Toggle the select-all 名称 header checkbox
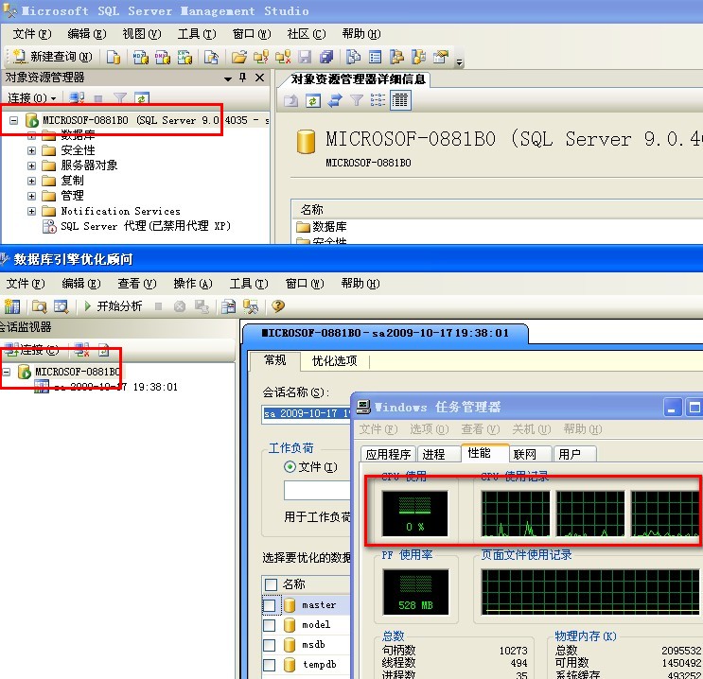The image size is (703, 679). point(271,584)
